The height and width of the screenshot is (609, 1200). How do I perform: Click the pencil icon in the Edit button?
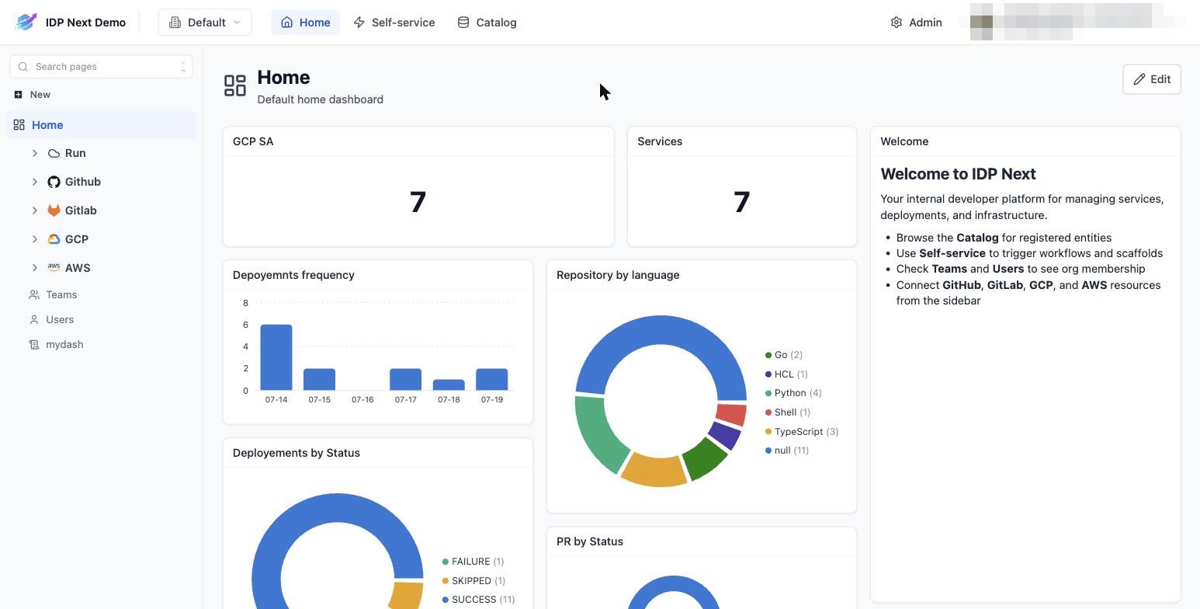coord(1139,79)
